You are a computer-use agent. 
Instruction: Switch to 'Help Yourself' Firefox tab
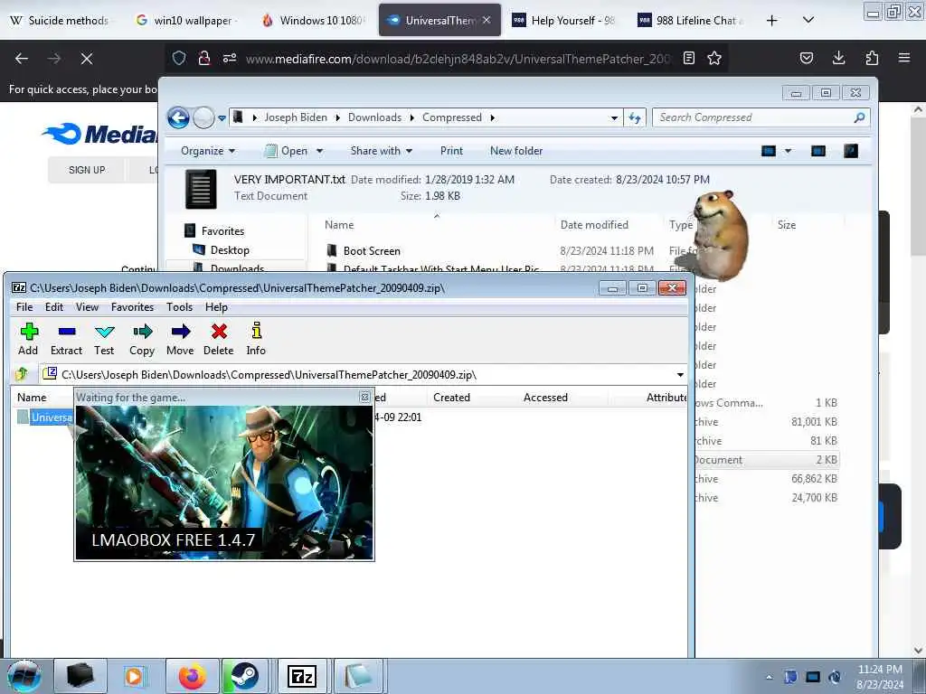[x=565, y=21]
